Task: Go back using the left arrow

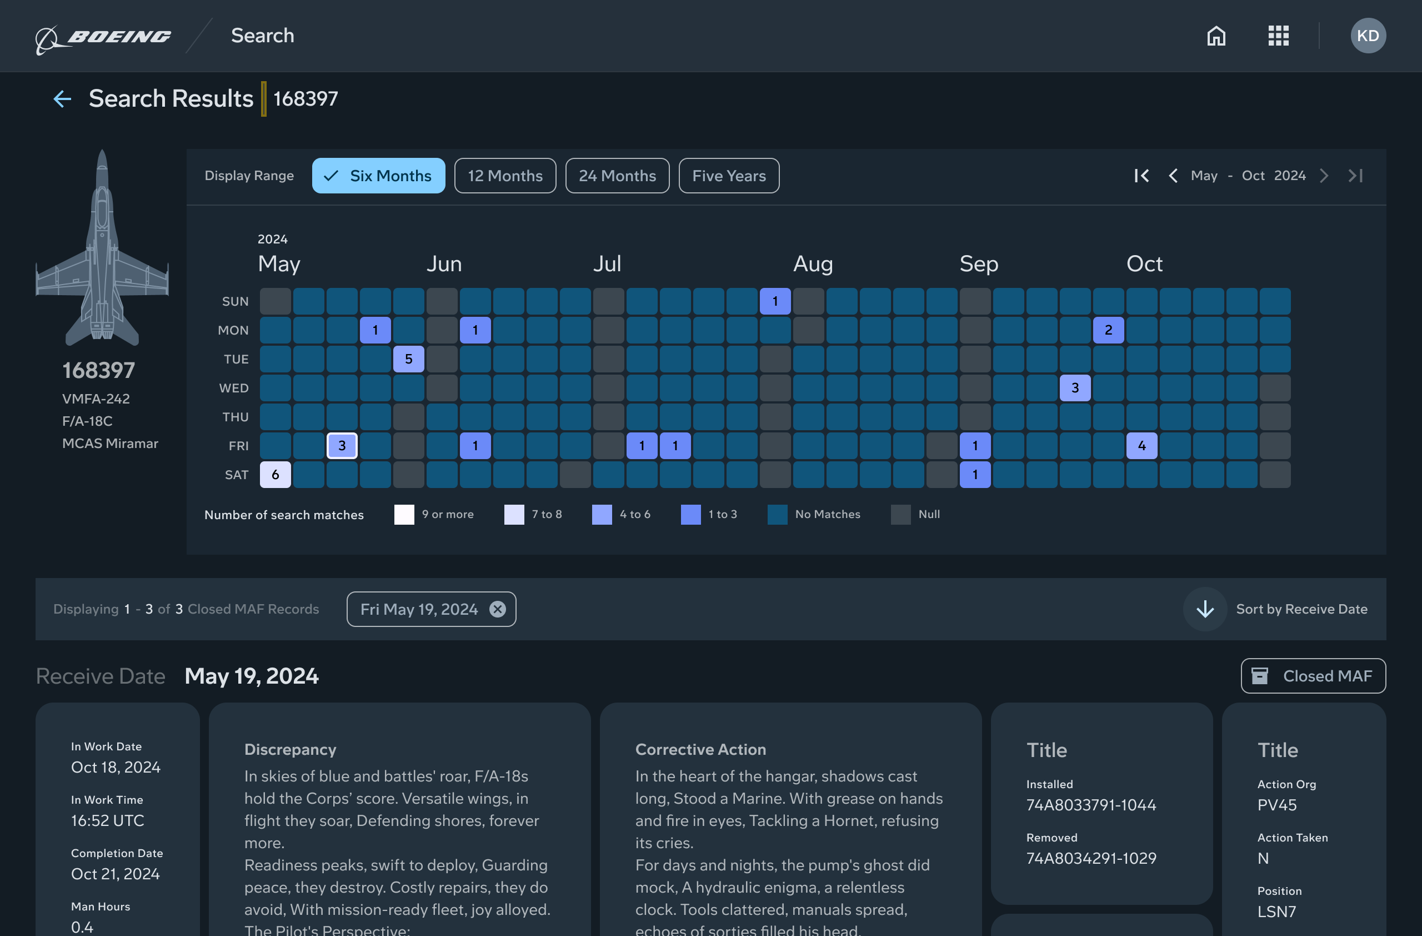Action: (x=62, y=98)
